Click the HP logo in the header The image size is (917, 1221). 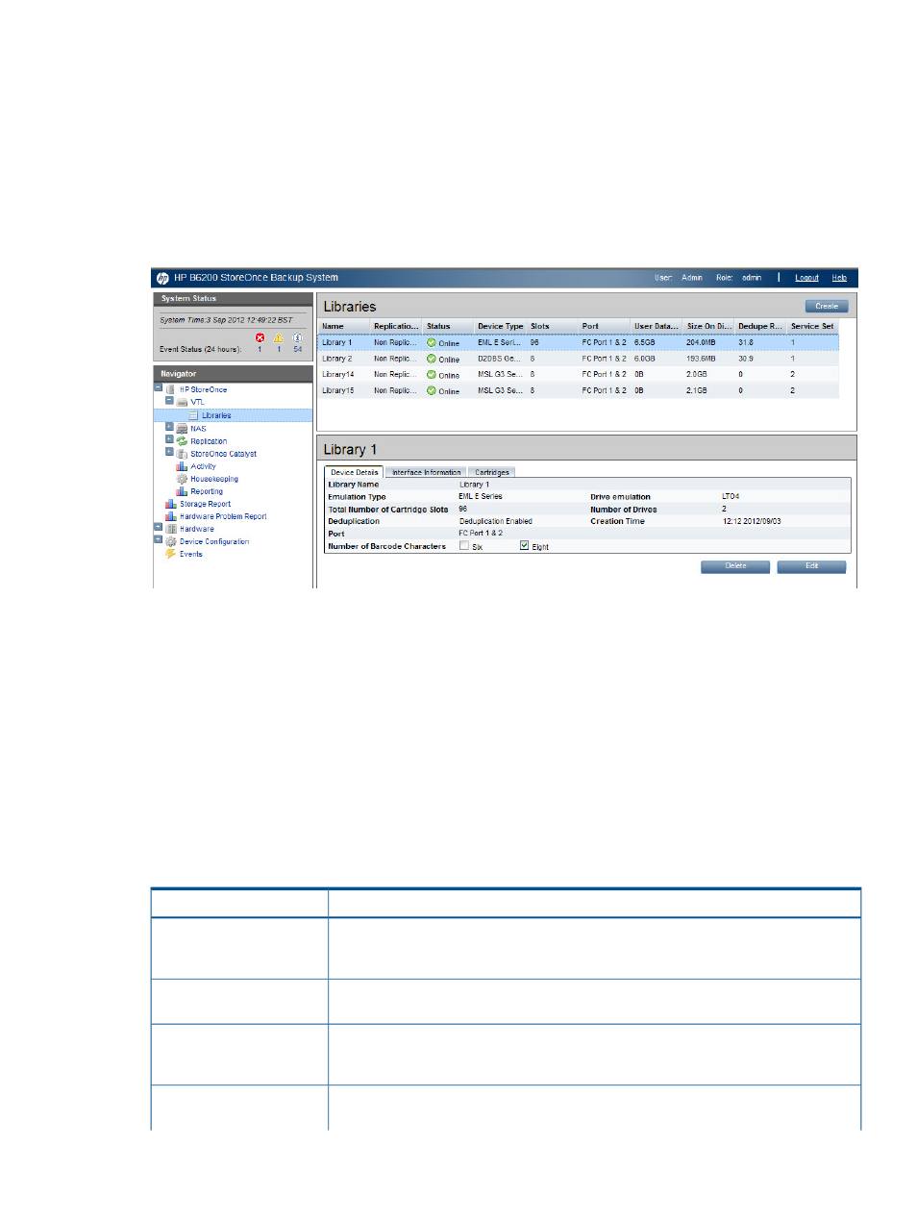pyautogui.click(x=162, y=278)
